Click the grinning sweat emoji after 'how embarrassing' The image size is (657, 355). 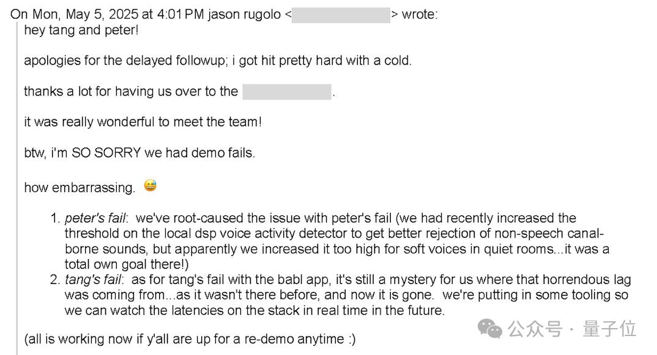150,185
